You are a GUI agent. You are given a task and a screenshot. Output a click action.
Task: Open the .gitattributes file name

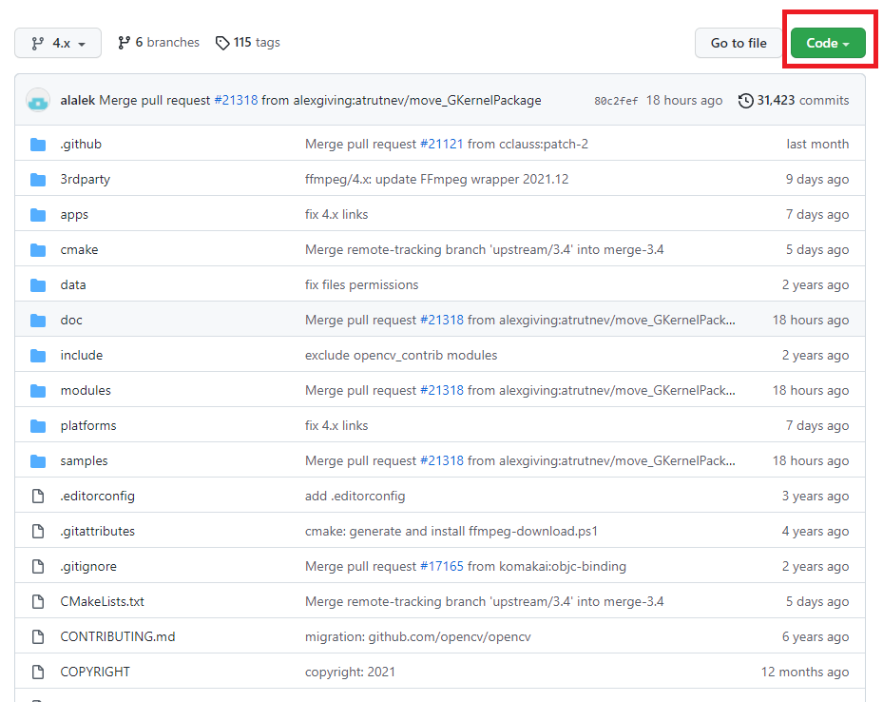click(97, 532)
